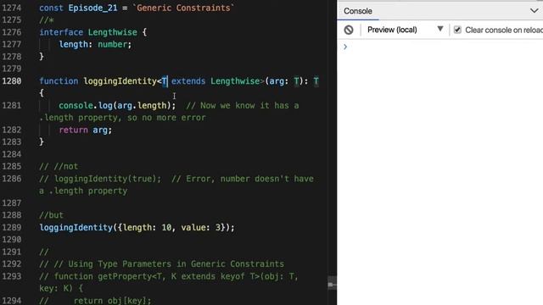This screenshot has height=305, width=543.
Task: Click 'Episode_21' constant name
Action: click(x=92, y=8)
